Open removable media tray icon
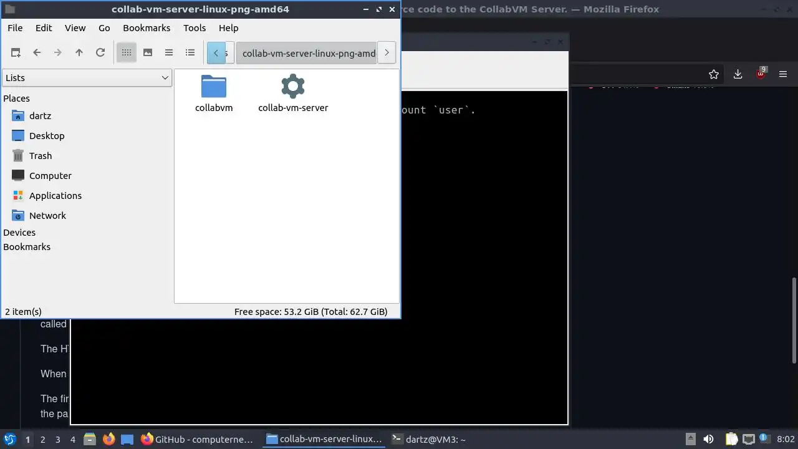This screenshot has width=798, height=449. click(x=690, y=439)
